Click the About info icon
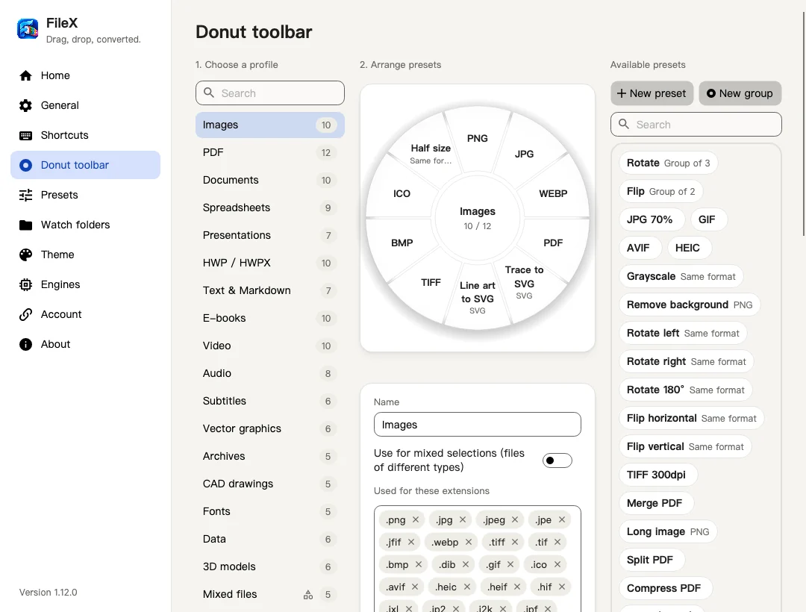This screenshot has height=612, width=806. click(25, 344)
